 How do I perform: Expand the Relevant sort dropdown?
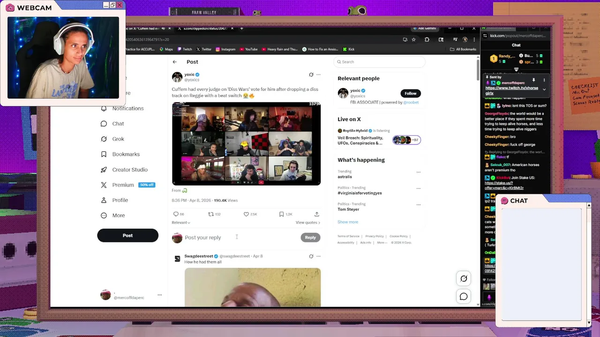coord(181,223)
